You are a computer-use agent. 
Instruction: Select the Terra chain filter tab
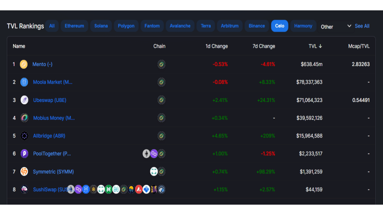point(206,26)
